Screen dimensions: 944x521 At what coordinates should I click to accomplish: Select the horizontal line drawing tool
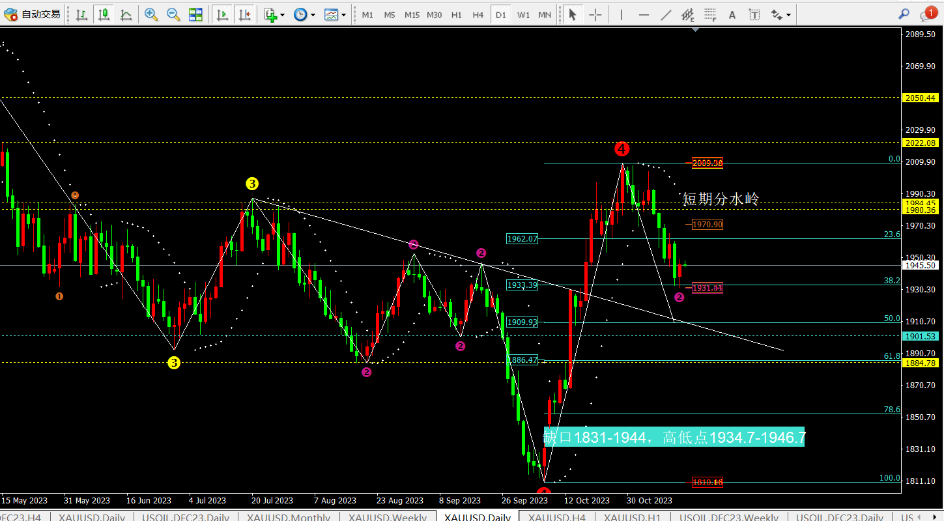coord(644,14)
